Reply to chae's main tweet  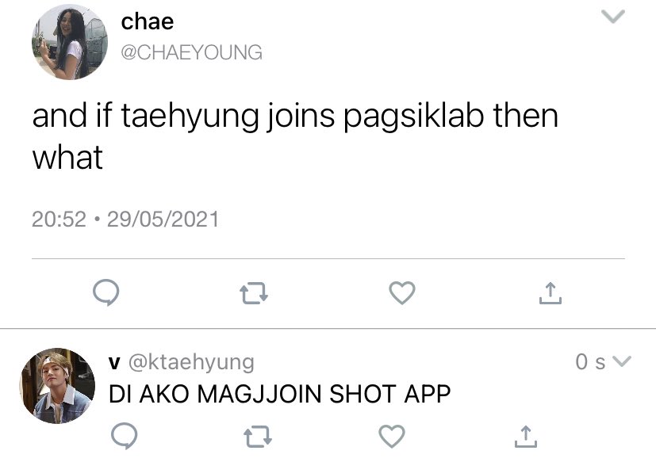[x=105, y=292]
